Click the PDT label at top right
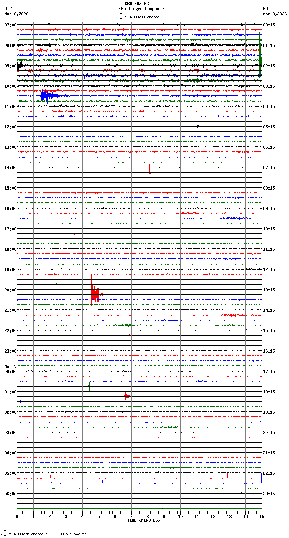The height and width of the screenshot is (538, 289). pos(267,9)
